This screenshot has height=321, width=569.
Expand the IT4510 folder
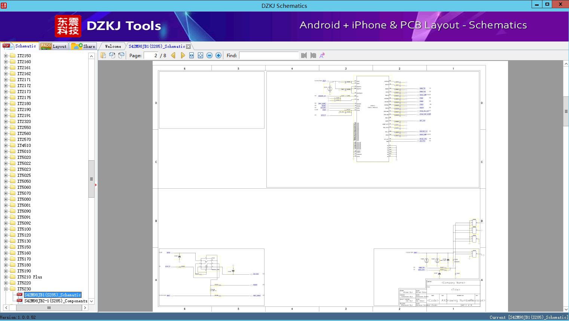tap(6, 145)
